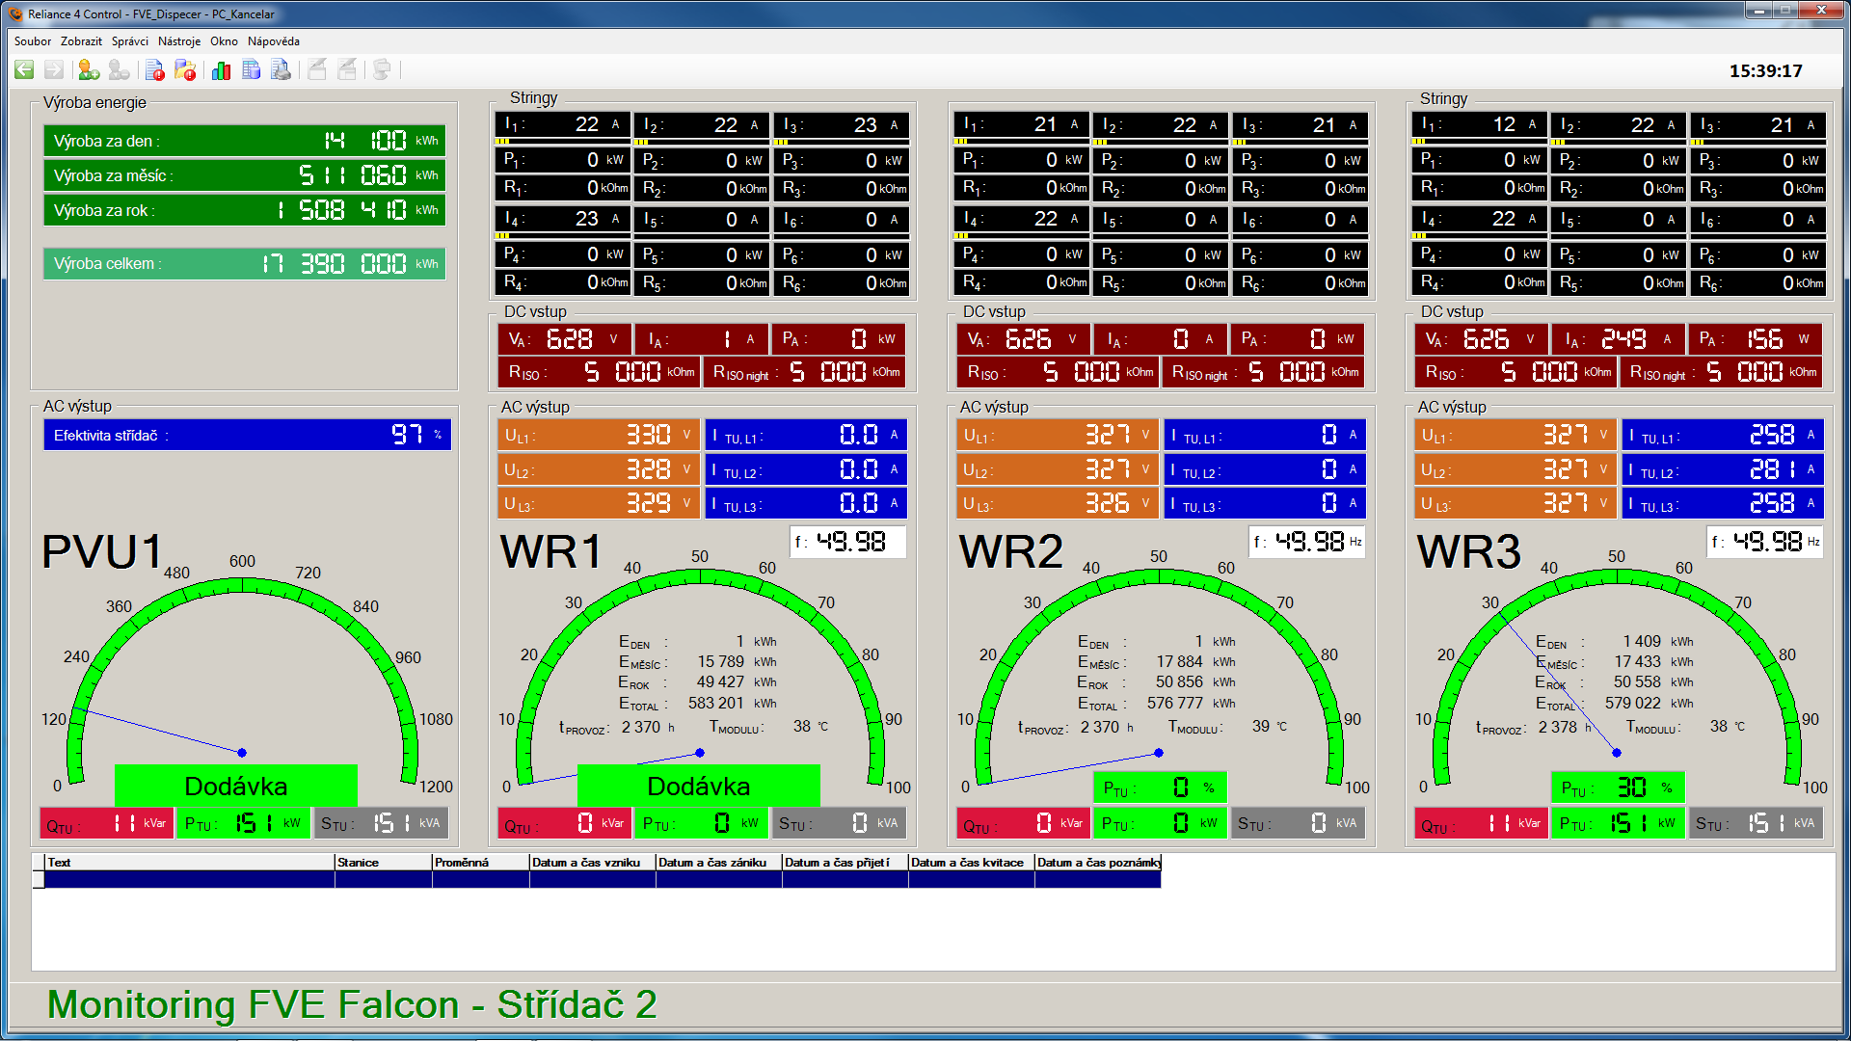The width and height of the screenshot is (1851, 1041).
Task: Open the Nápověda menu
Action: coord(274,41)
